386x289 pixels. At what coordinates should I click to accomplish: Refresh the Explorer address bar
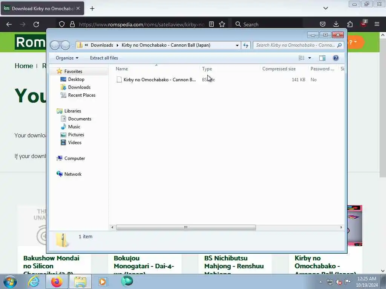point(246,45)
